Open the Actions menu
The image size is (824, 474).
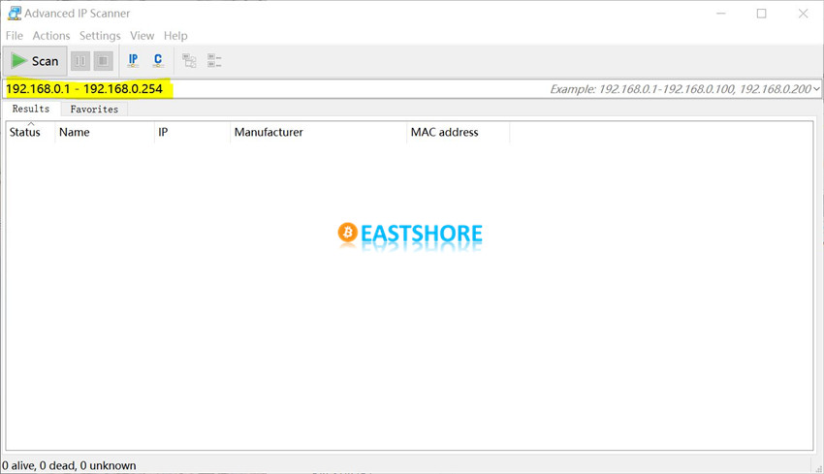(51, 36)
